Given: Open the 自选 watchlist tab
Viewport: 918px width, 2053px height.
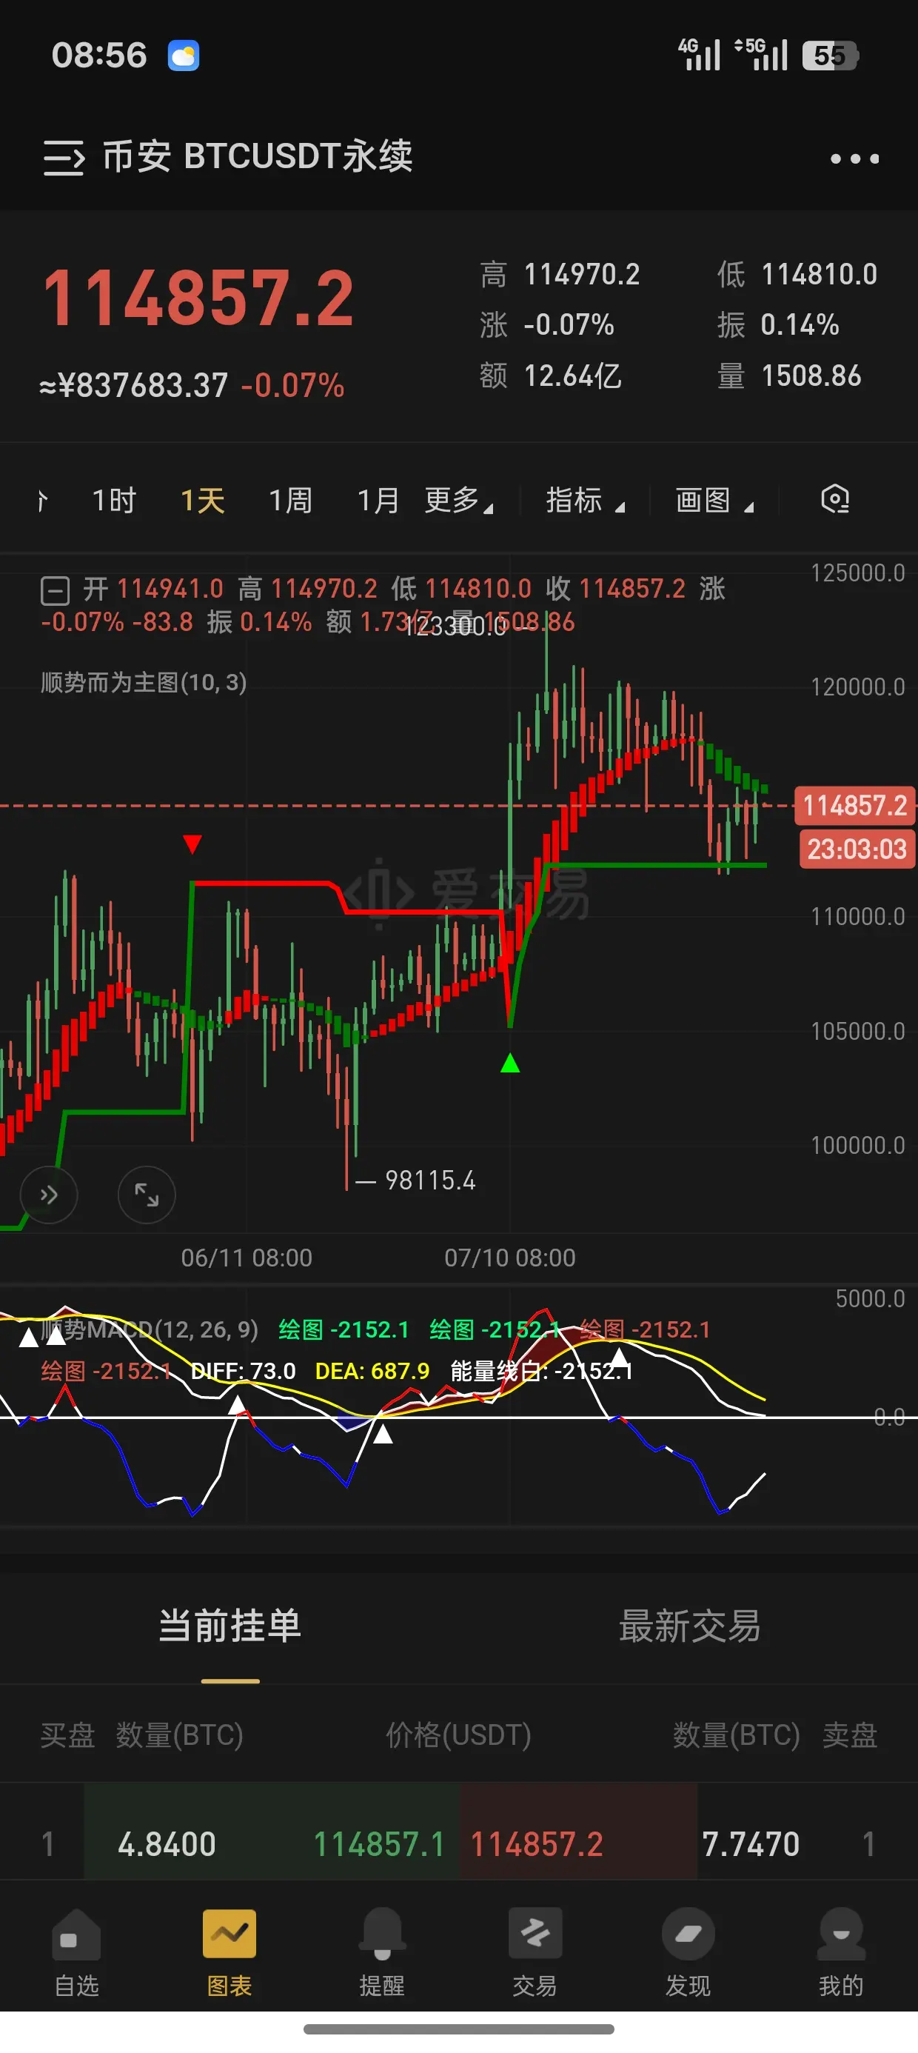Looking at the screenshot, I should click(76, 1952).
